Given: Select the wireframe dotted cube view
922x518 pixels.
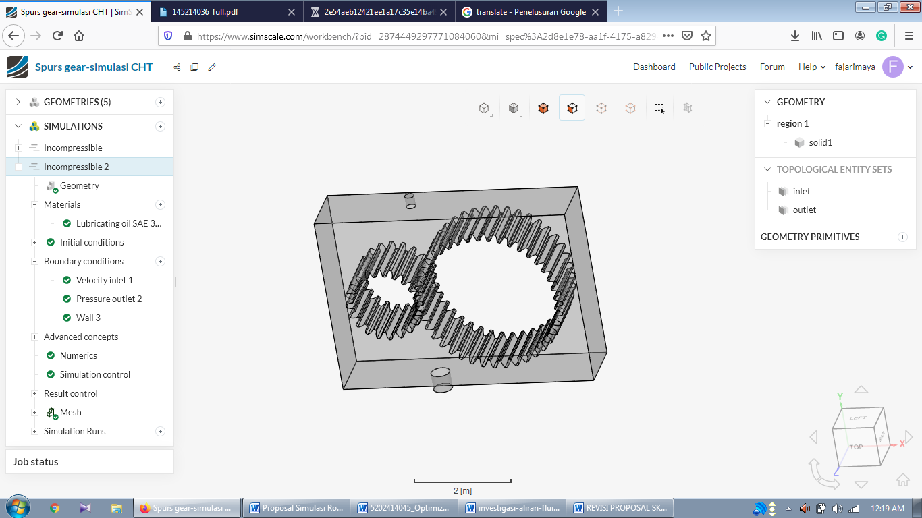Looking at the screenshot, I should pyautogui.click(x=601, y=108).
